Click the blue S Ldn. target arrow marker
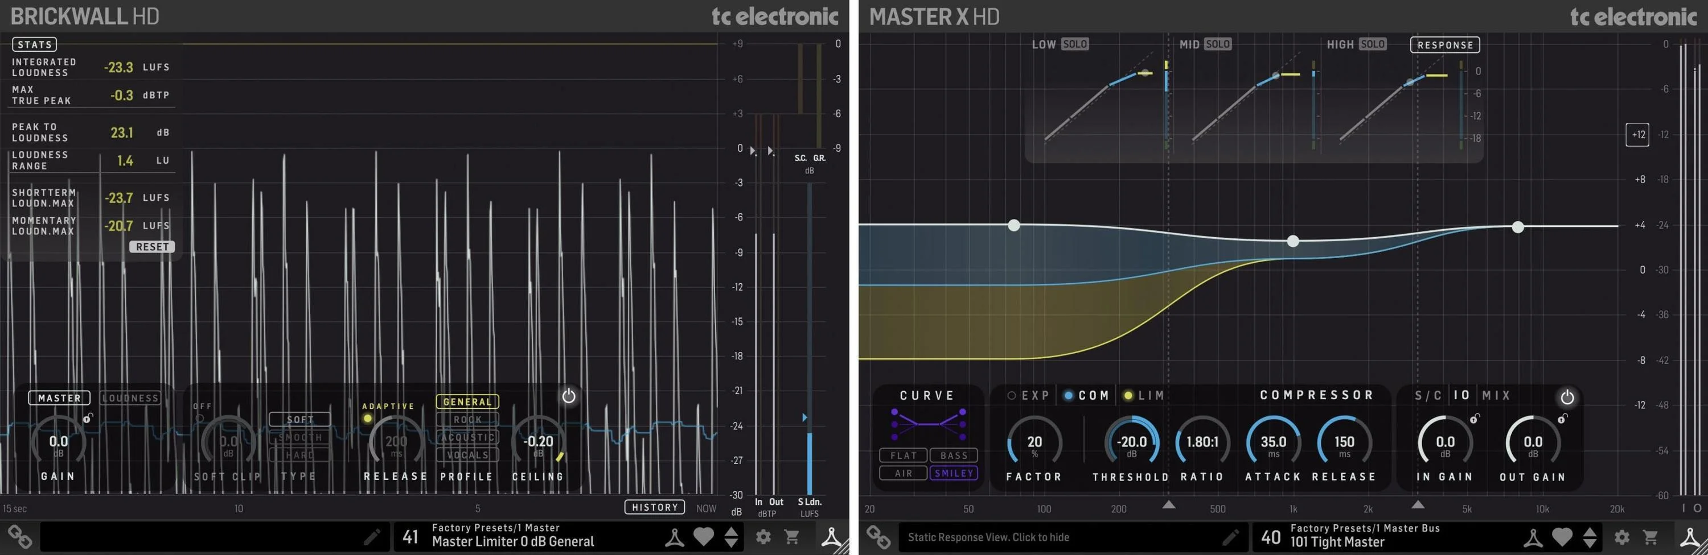Viewport: 1708px width, 555px height. pyautogui.click(x=804, y=417)
